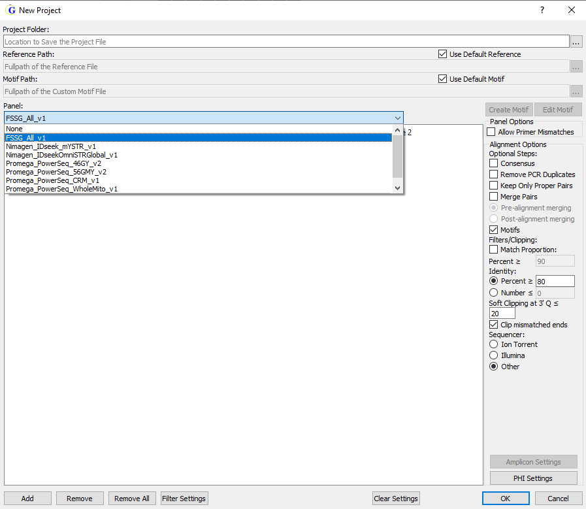This screenshot has height=509, width=586.
Task: Select Promega_PowerSeq_WholeMito_v1 panel
Action: pyautogui.click(x=61, y=189)
